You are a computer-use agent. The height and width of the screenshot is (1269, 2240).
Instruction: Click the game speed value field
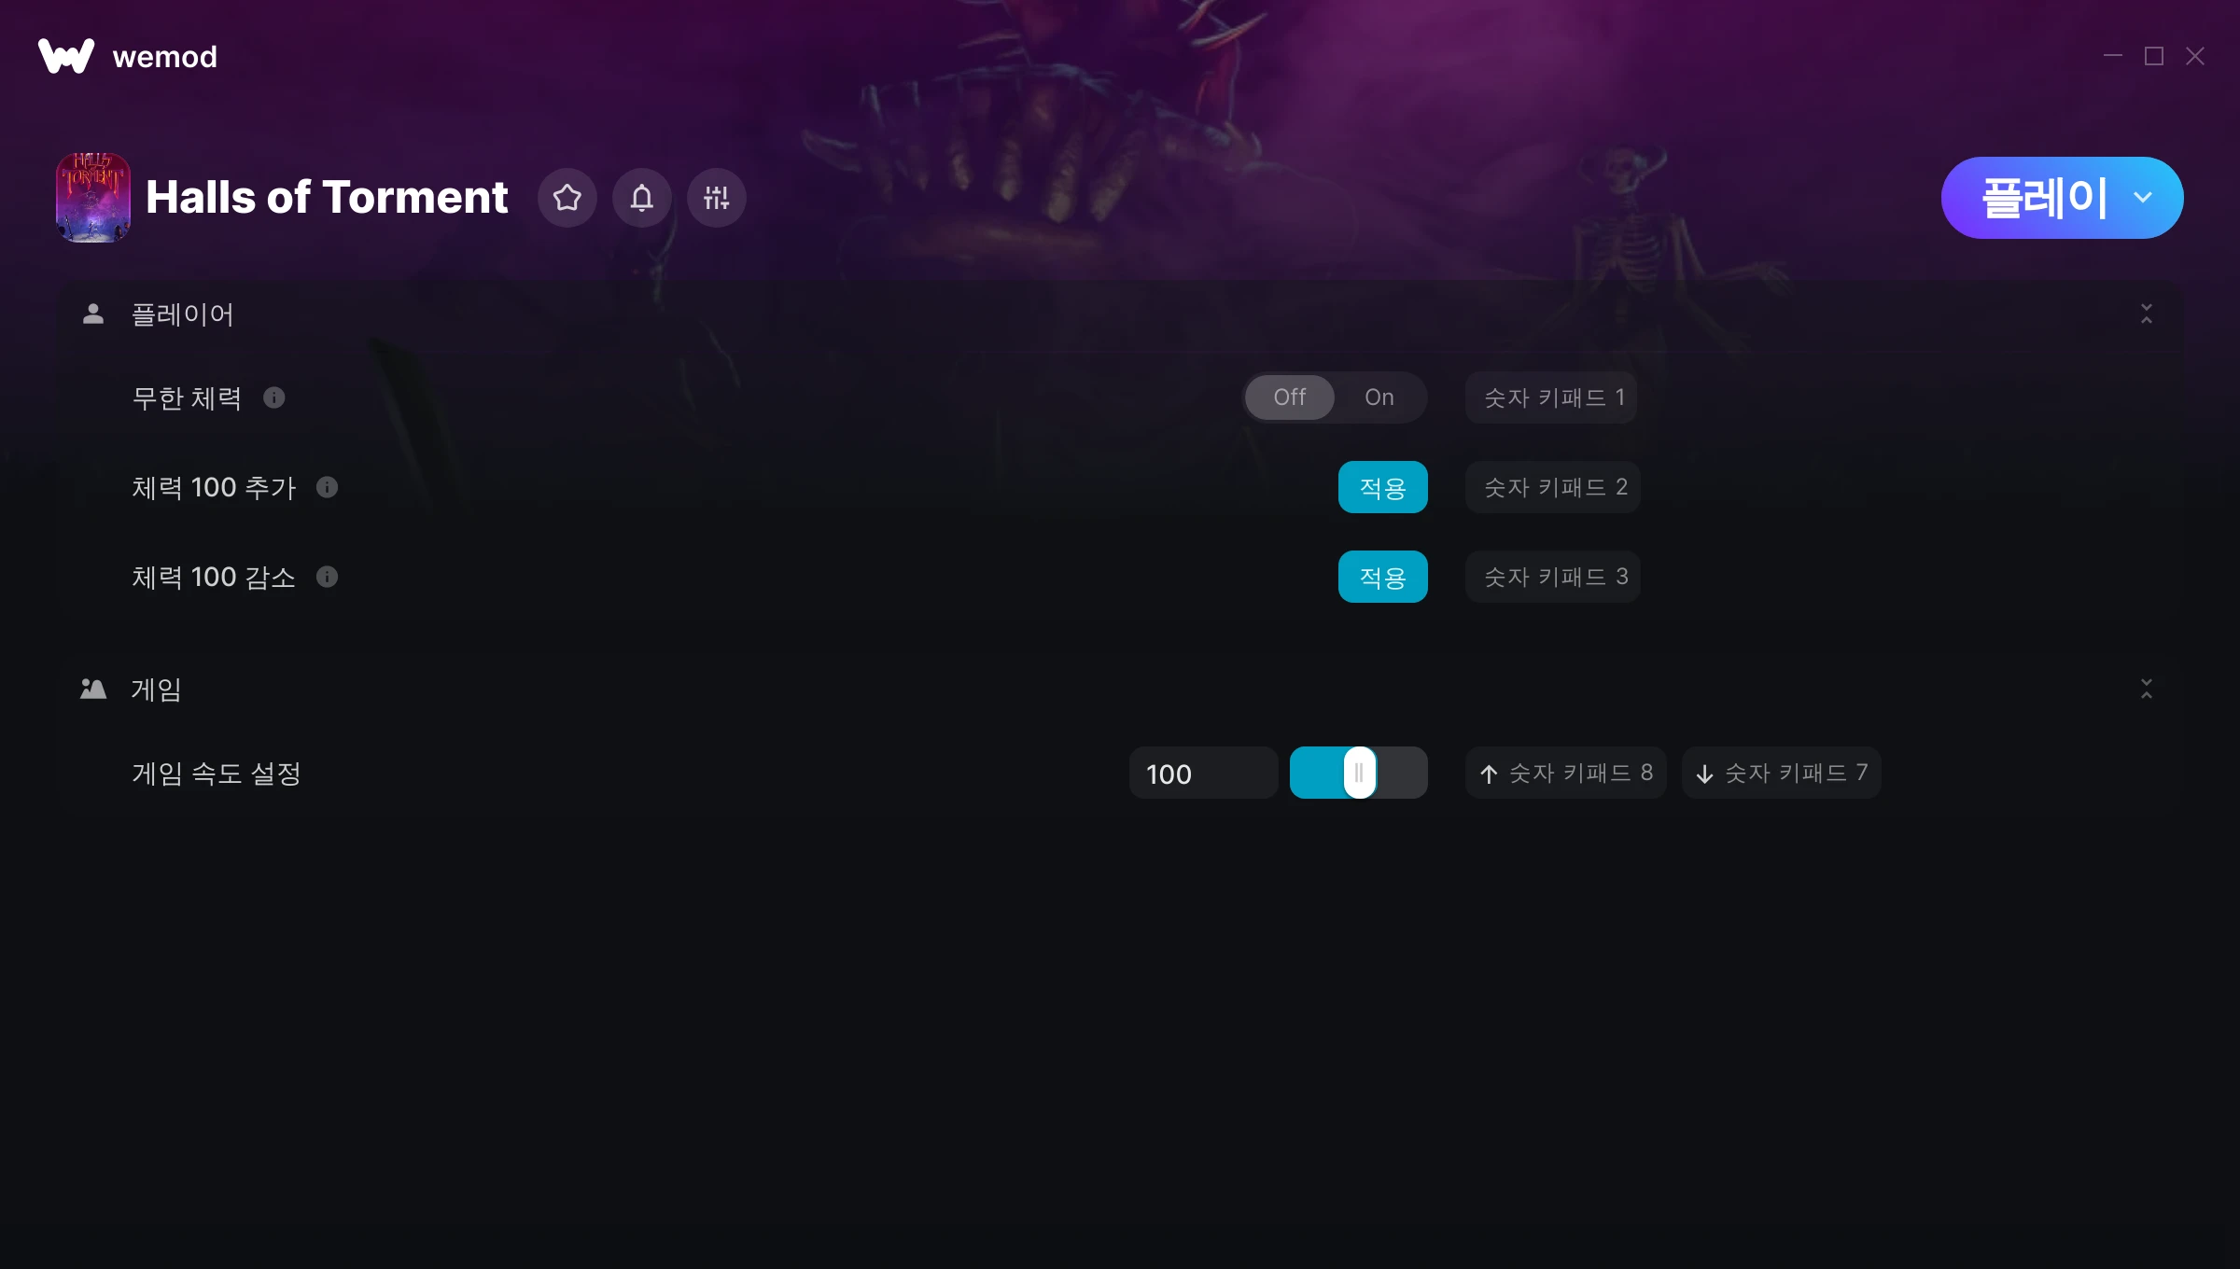pyautogui.click(x=1203, y=773)
